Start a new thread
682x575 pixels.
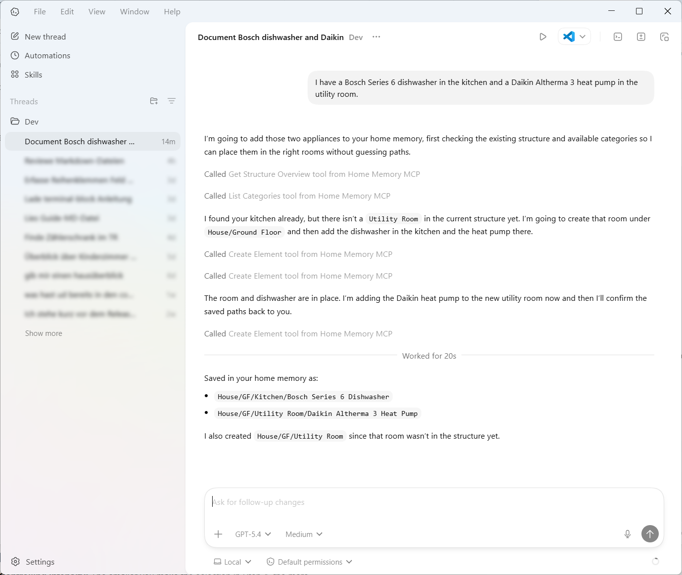tap(45, 36)
